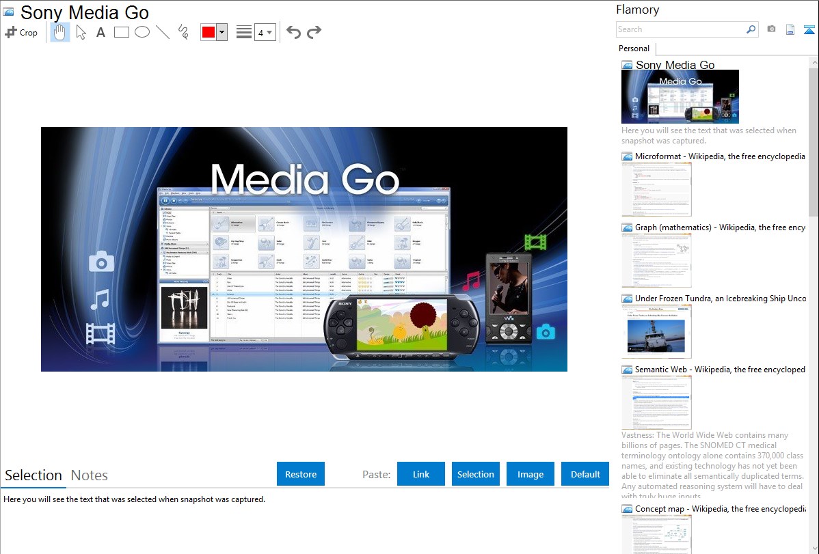This screenshot has width=819, height=554.
Task: Click the Restore button
Action: point(301,474)
